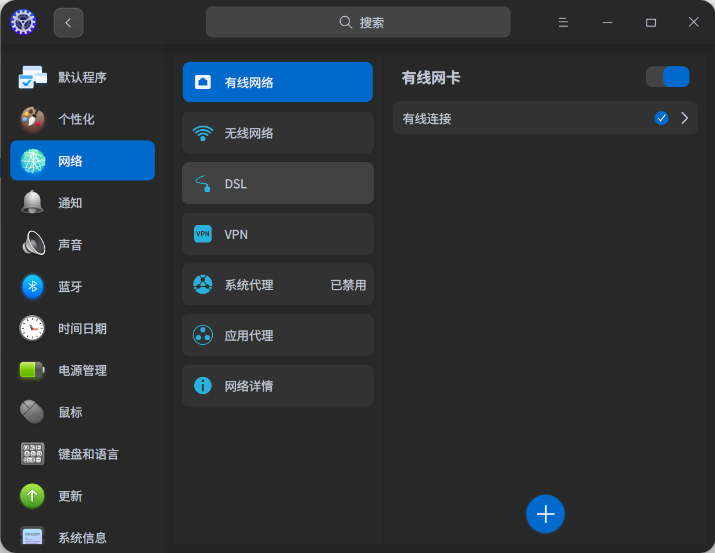Click the 系统代理 icon

[x=203, y=284]
